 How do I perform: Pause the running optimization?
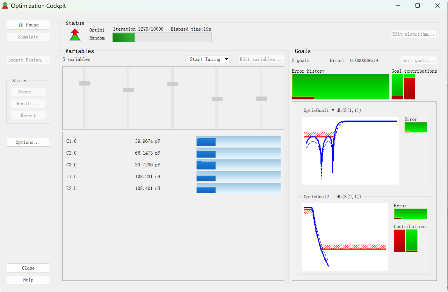(28, 25)
